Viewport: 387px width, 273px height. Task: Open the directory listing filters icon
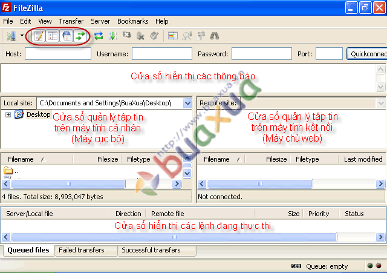pyautogui.click(x=173, y=36)
